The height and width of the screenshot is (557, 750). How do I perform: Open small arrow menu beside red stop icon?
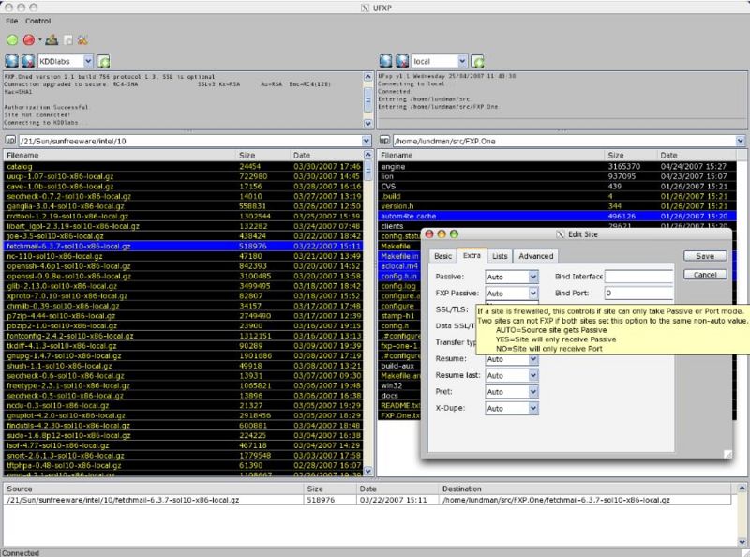click(x=39, y=40)
